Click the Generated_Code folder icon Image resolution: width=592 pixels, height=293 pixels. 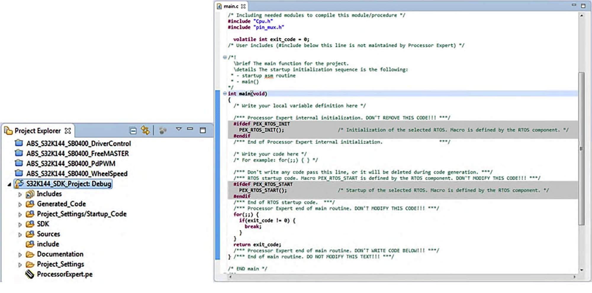point(30,204)
